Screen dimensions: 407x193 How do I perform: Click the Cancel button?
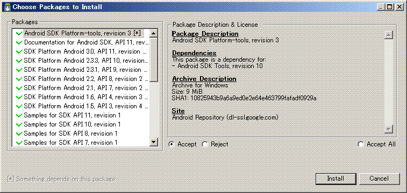point(379,179)
